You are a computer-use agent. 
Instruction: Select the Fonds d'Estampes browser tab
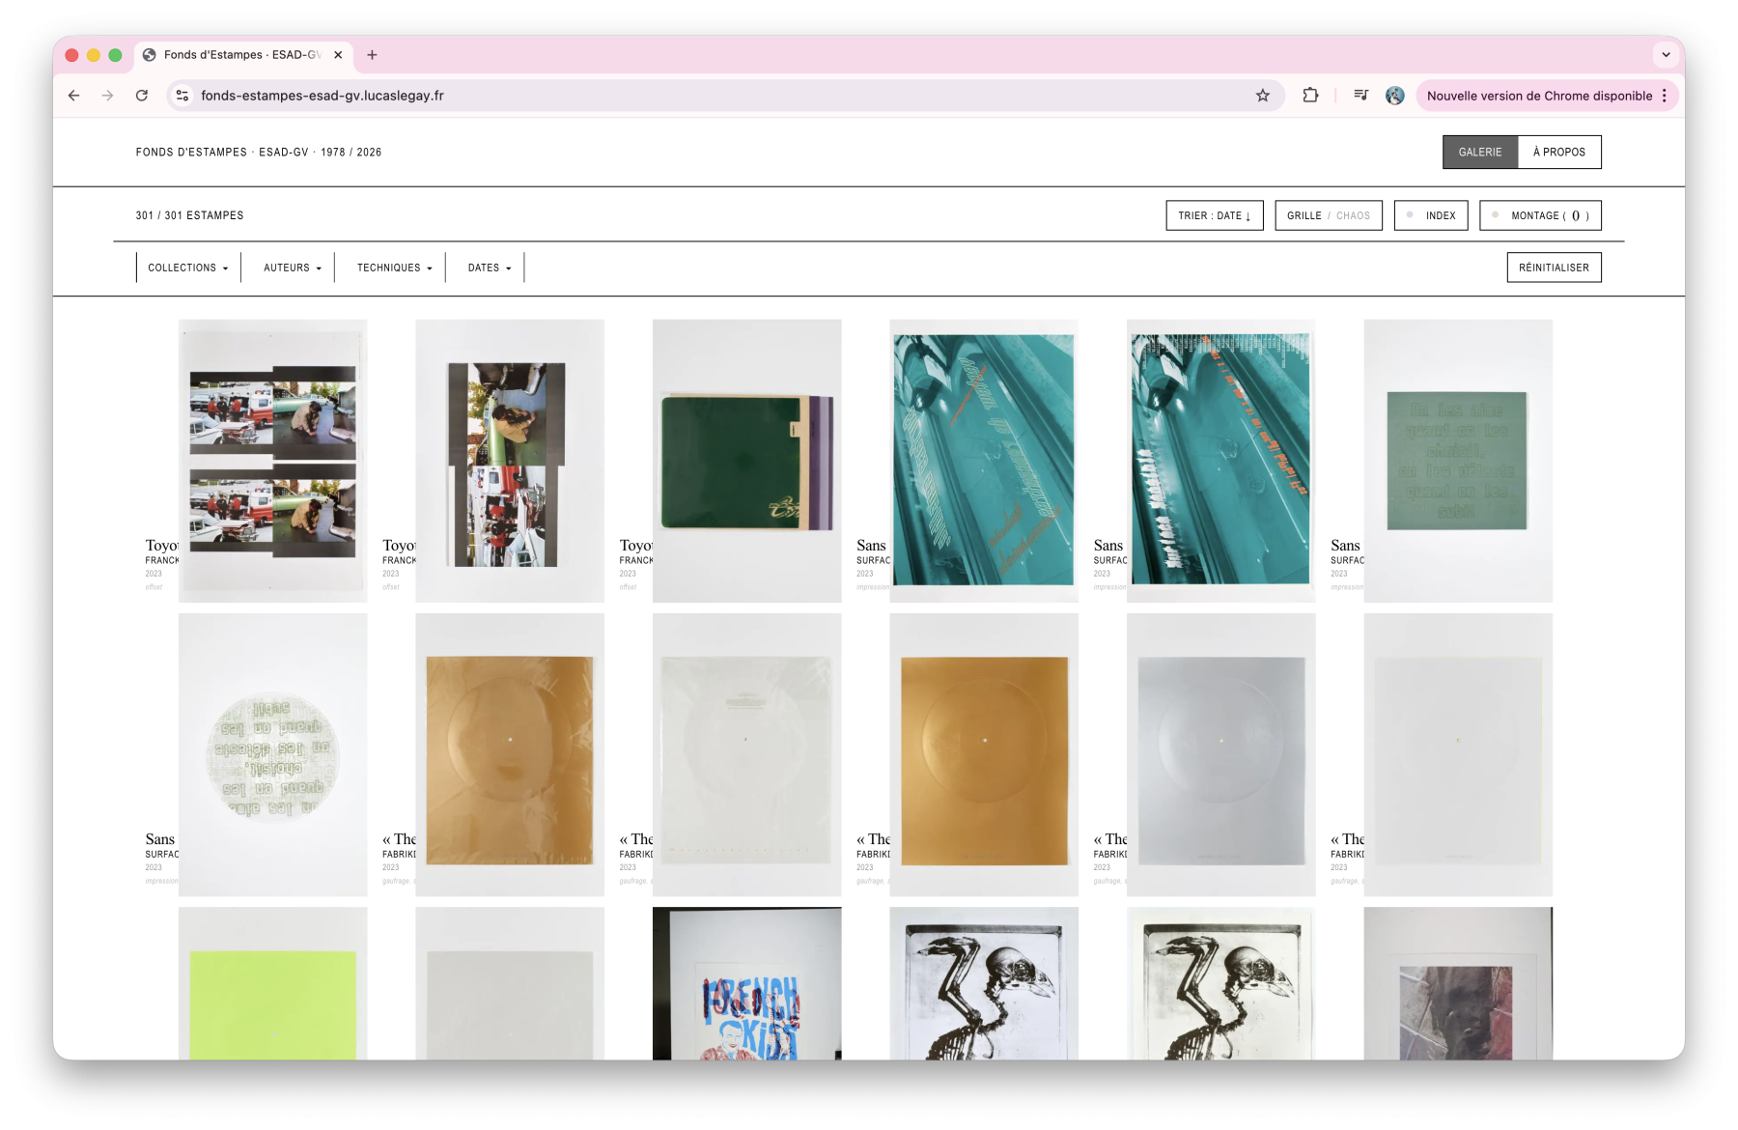pyautogui.click(x=243, y=55)
